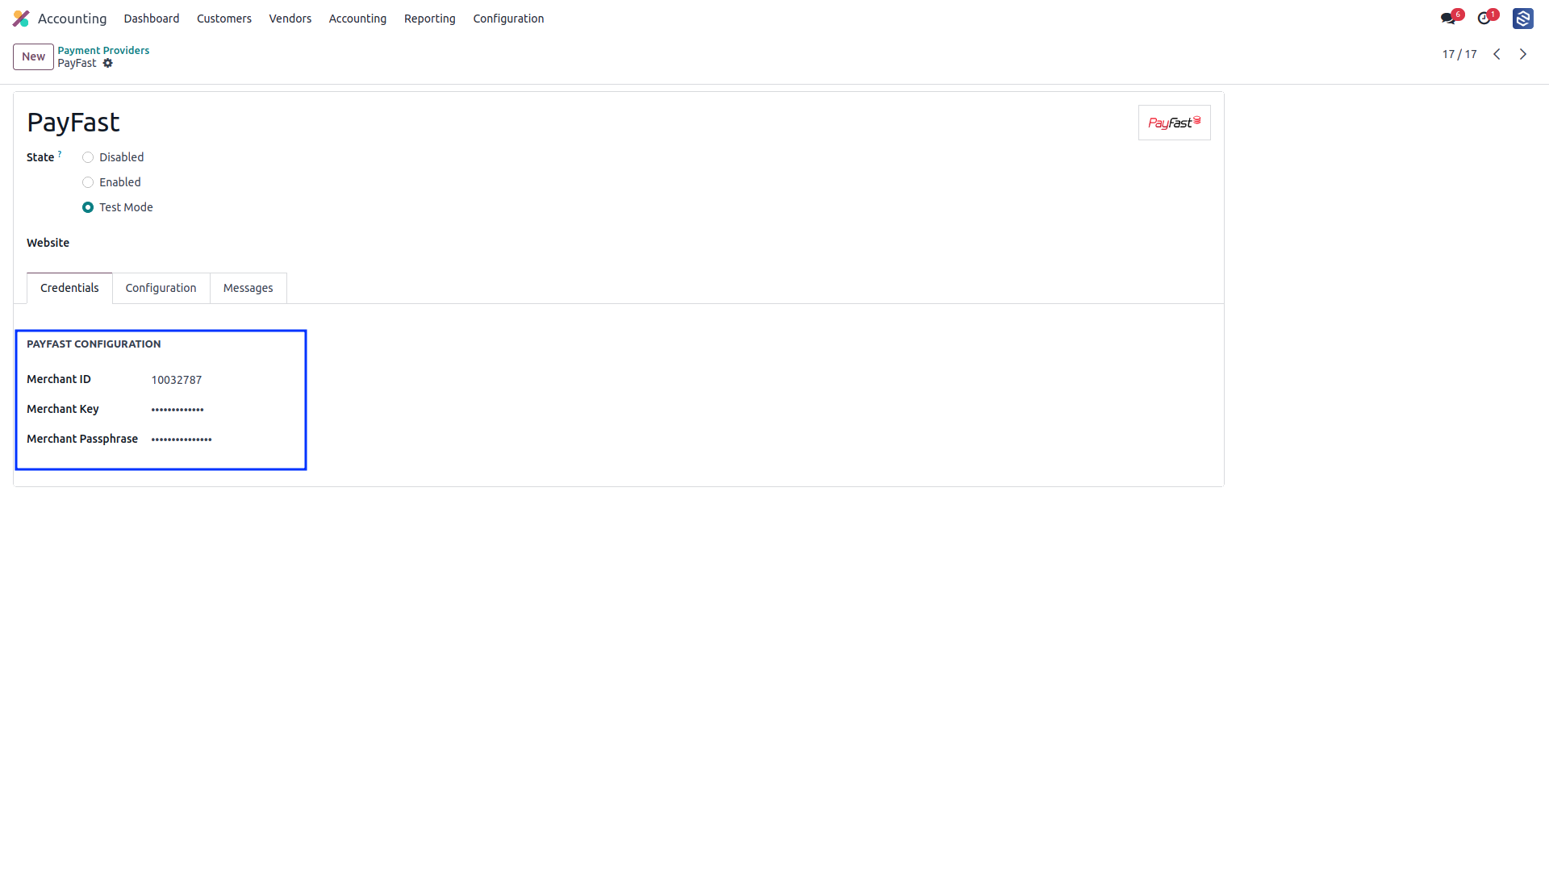Create a New payment provider

[33, 56]
